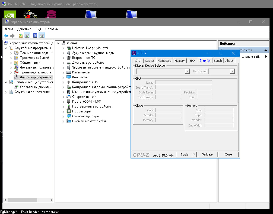The image size is (273, 214).
Task: Expand Программные устройства node
Action: click(64, 106)
